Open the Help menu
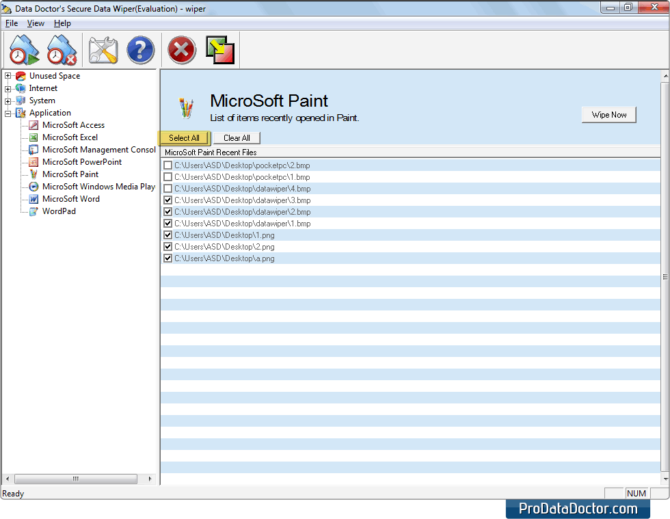The height and width of the screenshot is (519, 670). click(x=62, y=23)
